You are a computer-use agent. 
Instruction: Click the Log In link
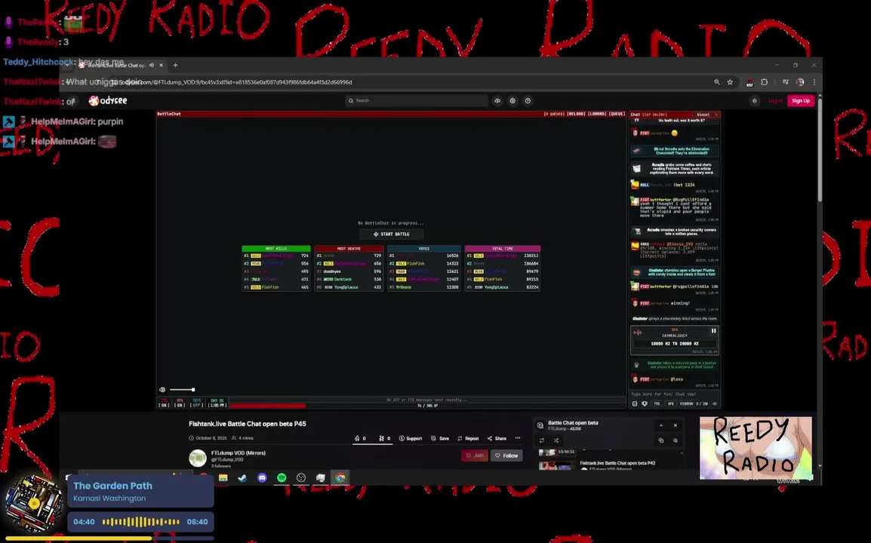click(775, 100)
